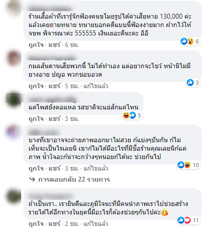The width and height of the screenshot is (218, 229).
Task: Open แก้ไขแล้ว on the 2 ชม. comment
Action: [96, 224]
